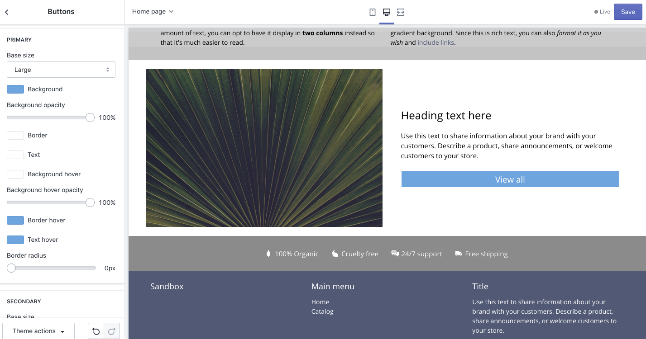Open the Home page selector dropdown
646x339 pixels.
click(x=153, y=12)
